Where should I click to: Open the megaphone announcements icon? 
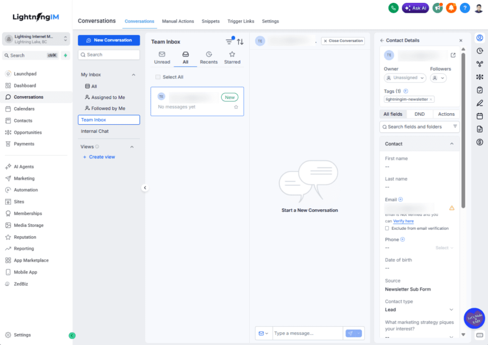(437, 8)
